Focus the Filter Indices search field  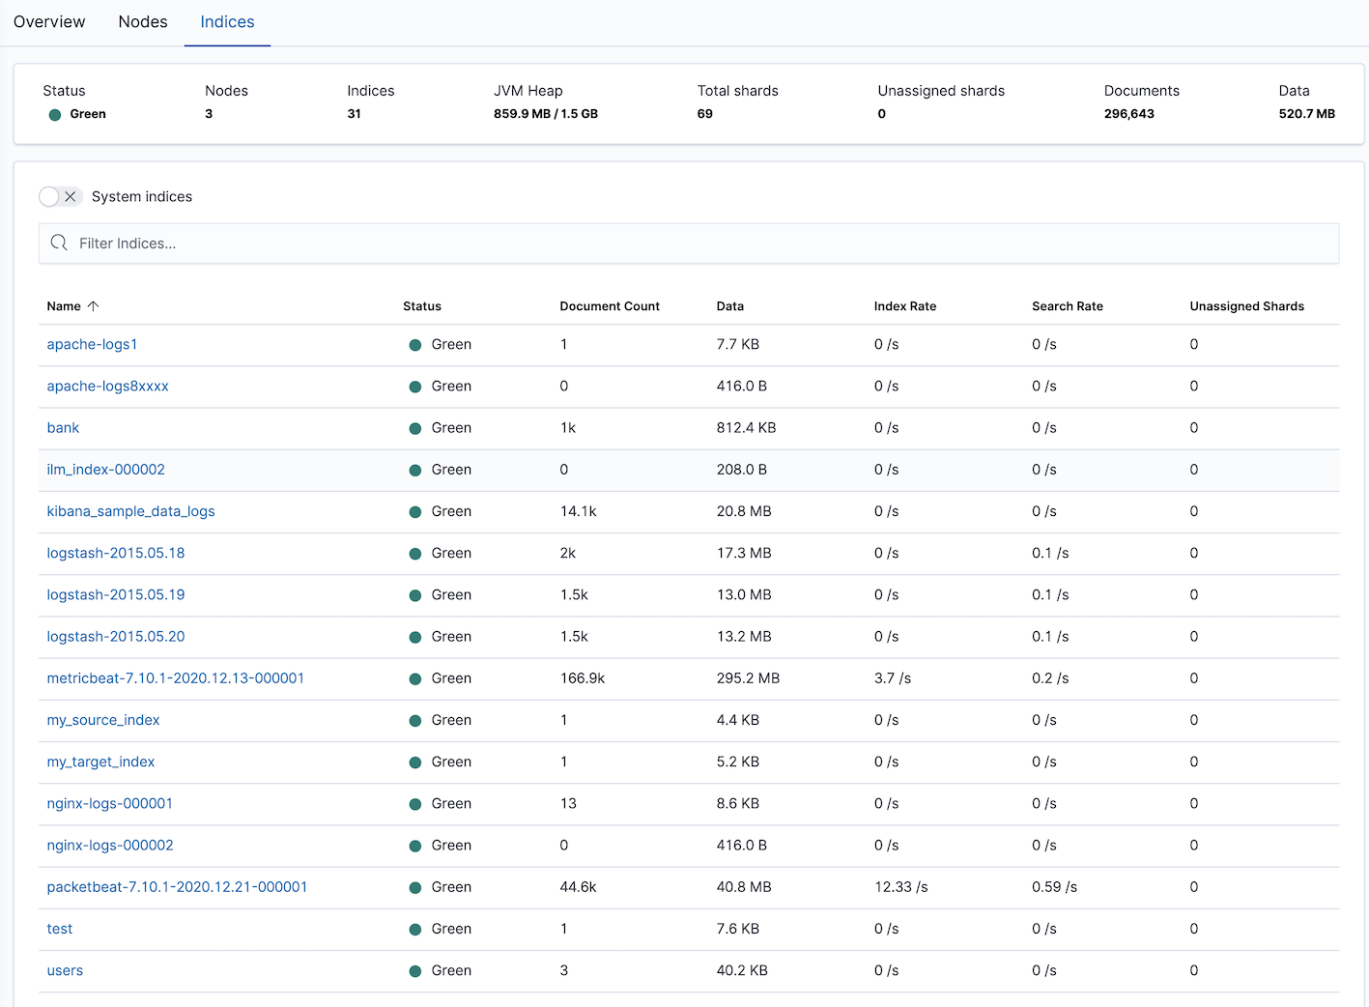click(x=689, y=244)
